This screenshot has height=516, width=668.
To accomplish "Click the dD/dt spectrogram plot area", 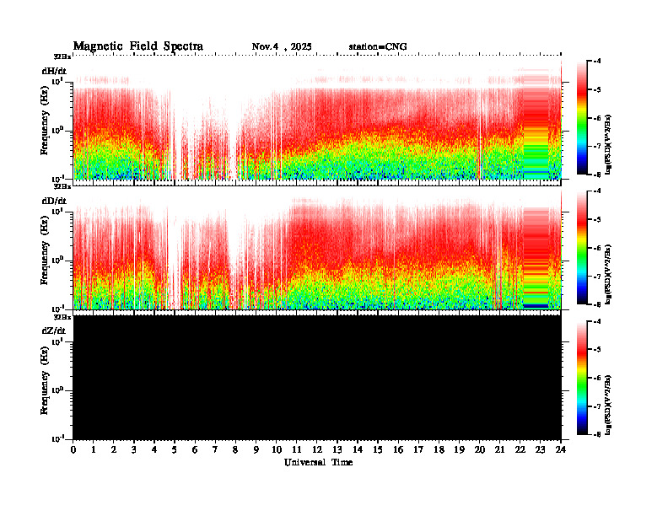I will click(317, 248).
